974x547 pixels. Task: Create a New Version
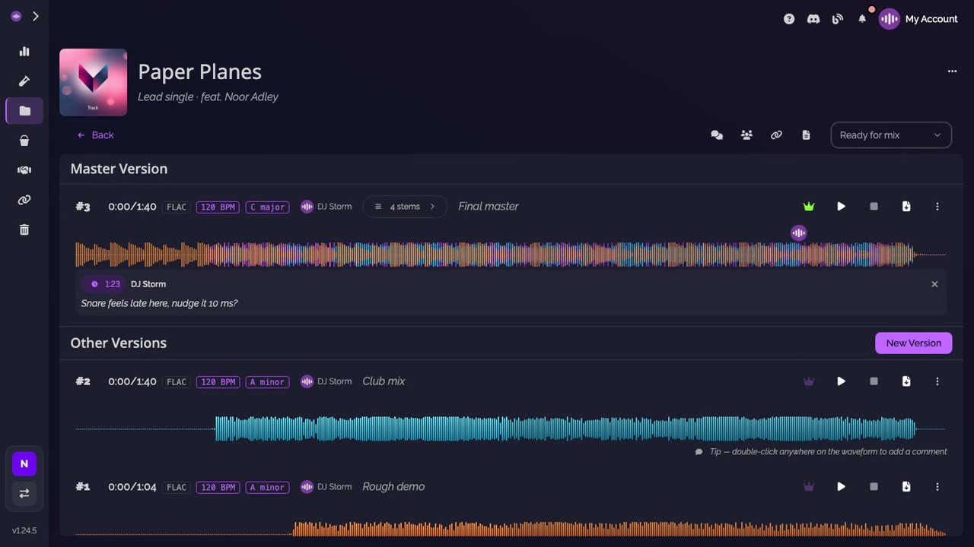(x=913, y=343)
